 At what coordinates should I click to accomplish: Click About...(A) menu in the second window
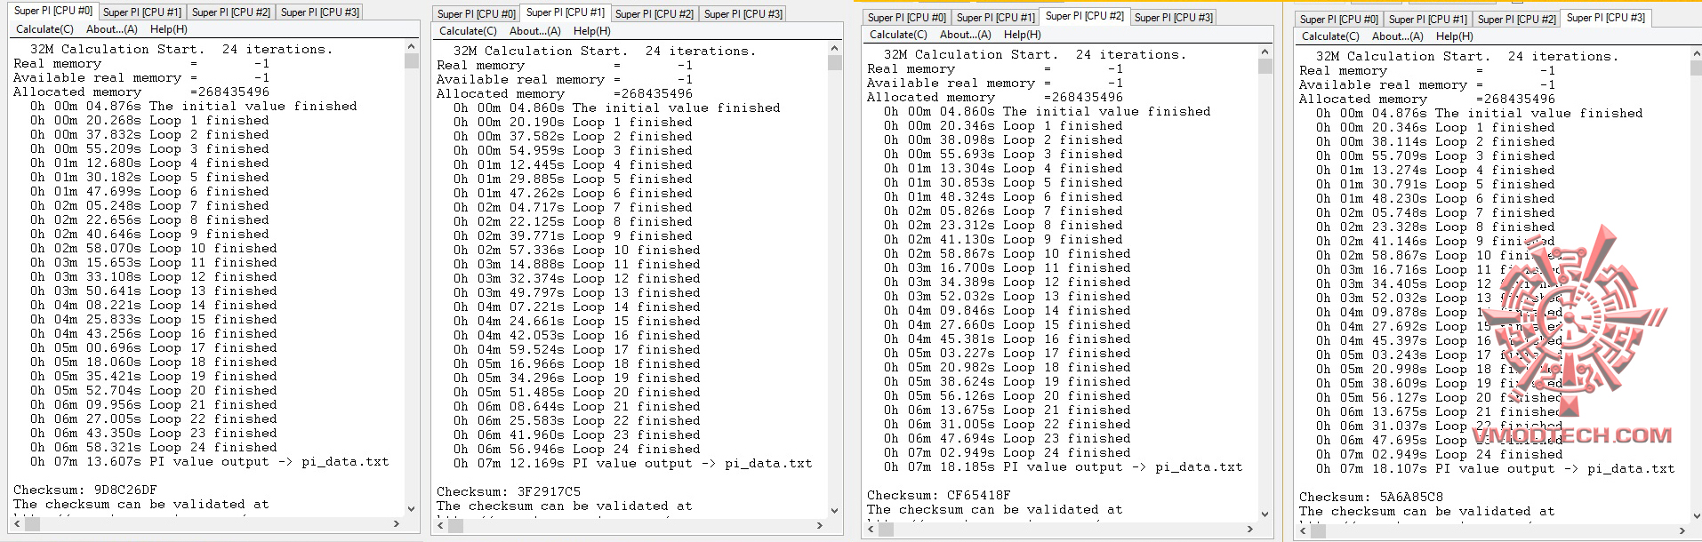point(535,31)
